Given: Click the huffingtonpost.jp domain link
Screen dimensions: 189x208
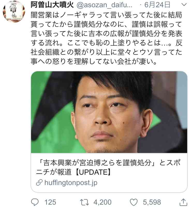Looking at the screenshot, I should (71, 183).
